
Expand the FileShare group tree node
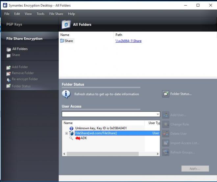pos(66,133)
